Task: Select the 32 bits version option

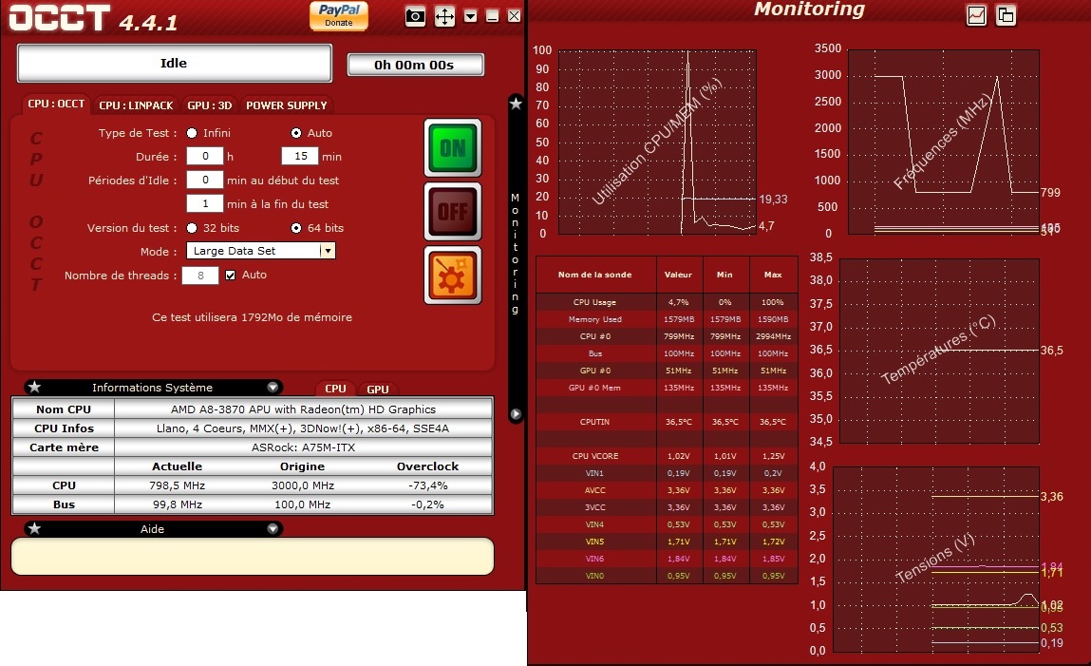Action: pos(192,228)
